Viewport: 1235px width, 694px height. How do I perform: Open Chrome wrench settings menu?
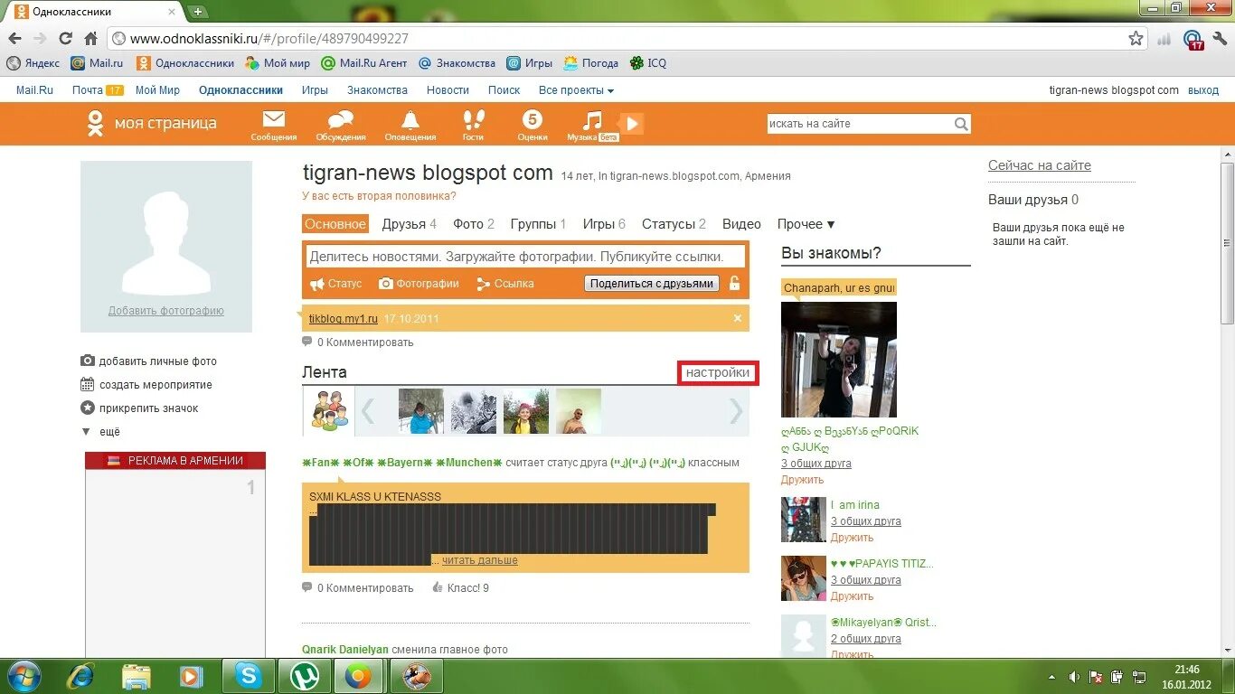(1219, 39)
